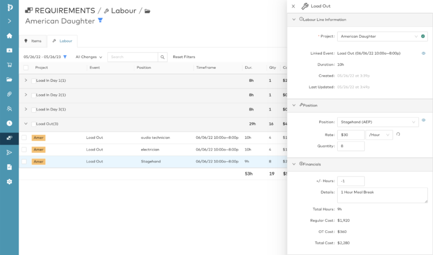Screen dimensions: 433x255
Task: Open the All Changes dropdown
Action: tap(89, 57)
